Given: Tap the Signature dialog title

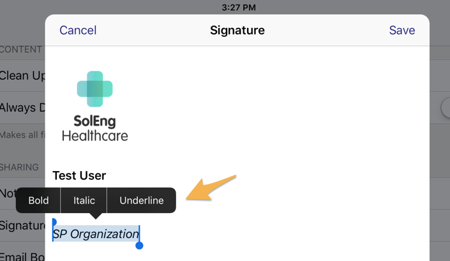Looking at the screenshot, I should [237, 30].
